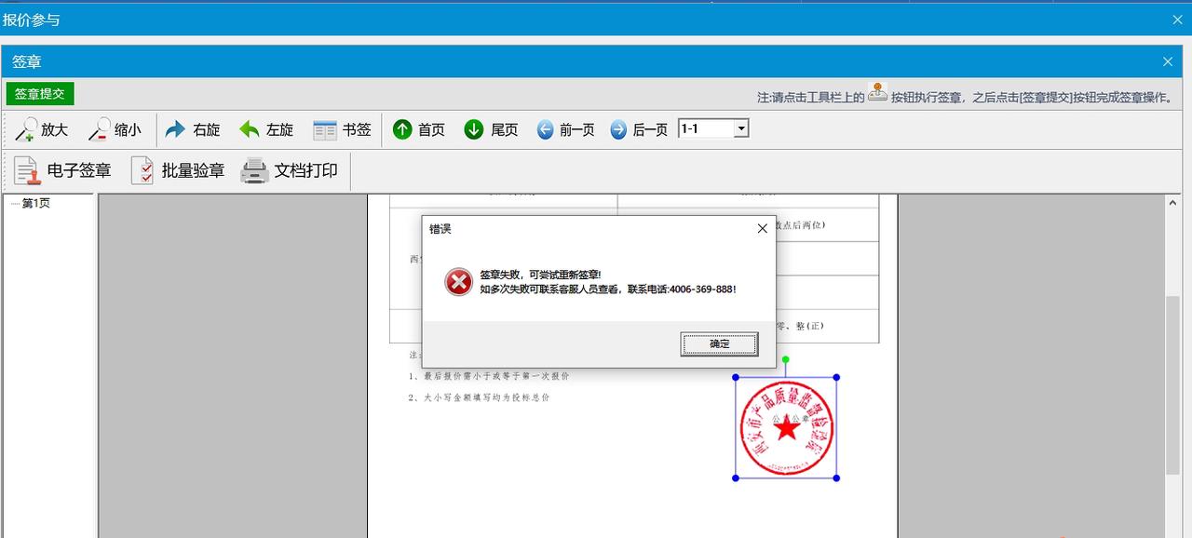Click the vertical scrollbar of the document
This screenshot has height=538, width=1192.
[1172, 372]
